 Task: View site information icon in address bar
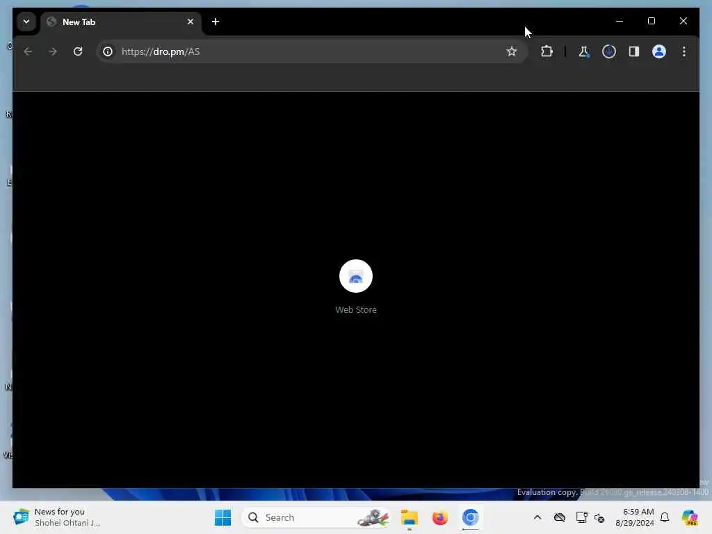click(x=108, y=51)
